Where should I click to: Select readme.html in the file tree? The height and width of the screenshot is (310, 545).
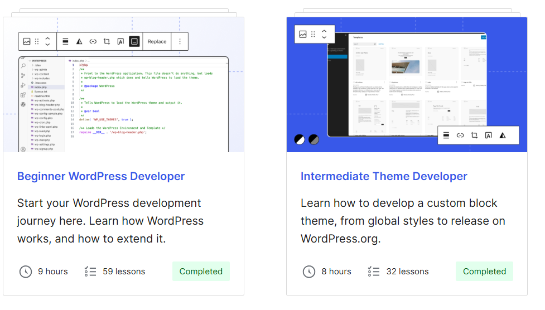[x=42, y=96]
